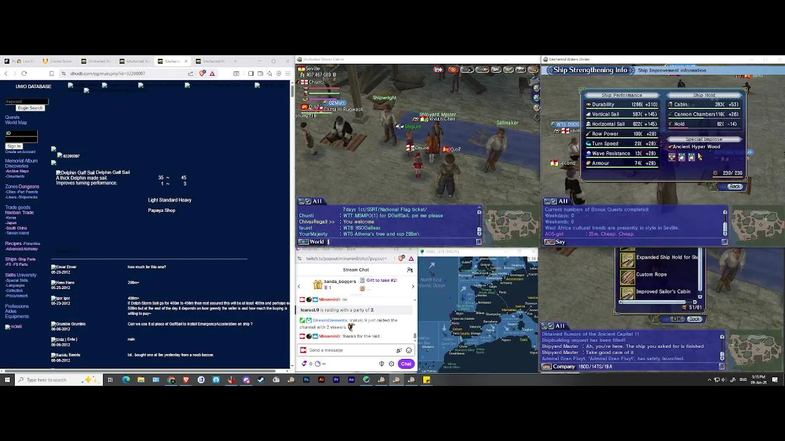Image resolution: width=785 pixels, height=441 pixels.
Task: Open the All tab in World chat window
Action: (x=317, y=201)
